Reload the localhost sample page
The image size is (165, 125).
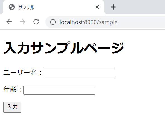pyautogui.click(x=36, y=22)
